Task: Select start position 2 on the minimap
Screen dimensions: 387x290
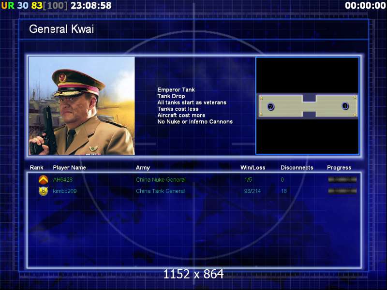Action: (270, 107)
